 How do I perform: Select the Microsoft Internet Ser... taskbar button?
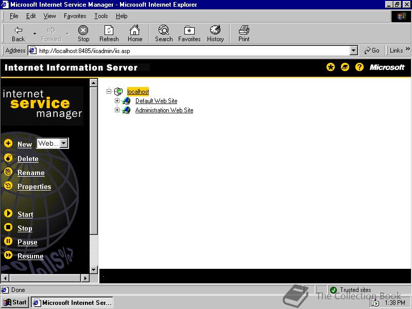[72, 303]
